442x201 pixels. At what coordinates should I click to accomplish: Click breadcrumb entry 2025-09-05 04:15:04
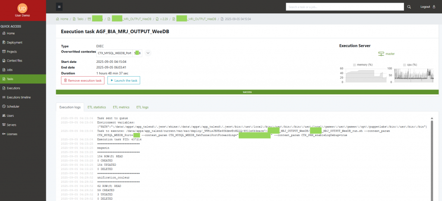236,19
